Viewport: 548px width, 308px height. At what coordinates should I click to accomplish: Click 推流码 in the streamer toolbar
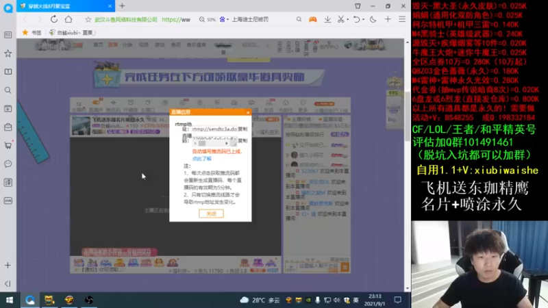coord(113,106)
